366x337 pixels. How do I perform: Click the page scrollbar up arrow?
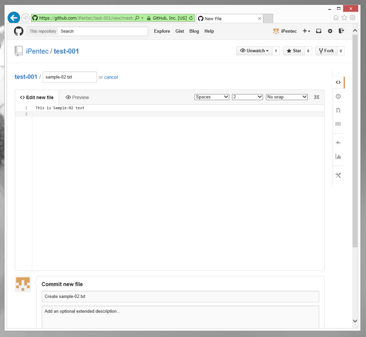[x=355, y=31]
